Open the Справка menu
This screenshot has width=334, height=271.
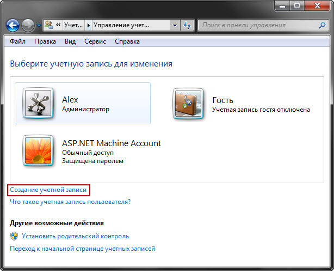pyautogui.click(x=127, y=41)
